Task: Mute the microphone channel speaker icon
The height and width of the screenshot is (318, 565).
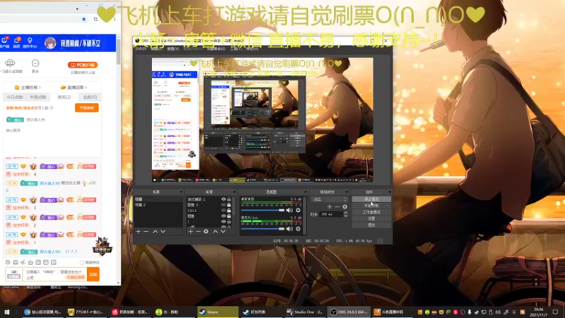Action: click(x=290, y=228)
